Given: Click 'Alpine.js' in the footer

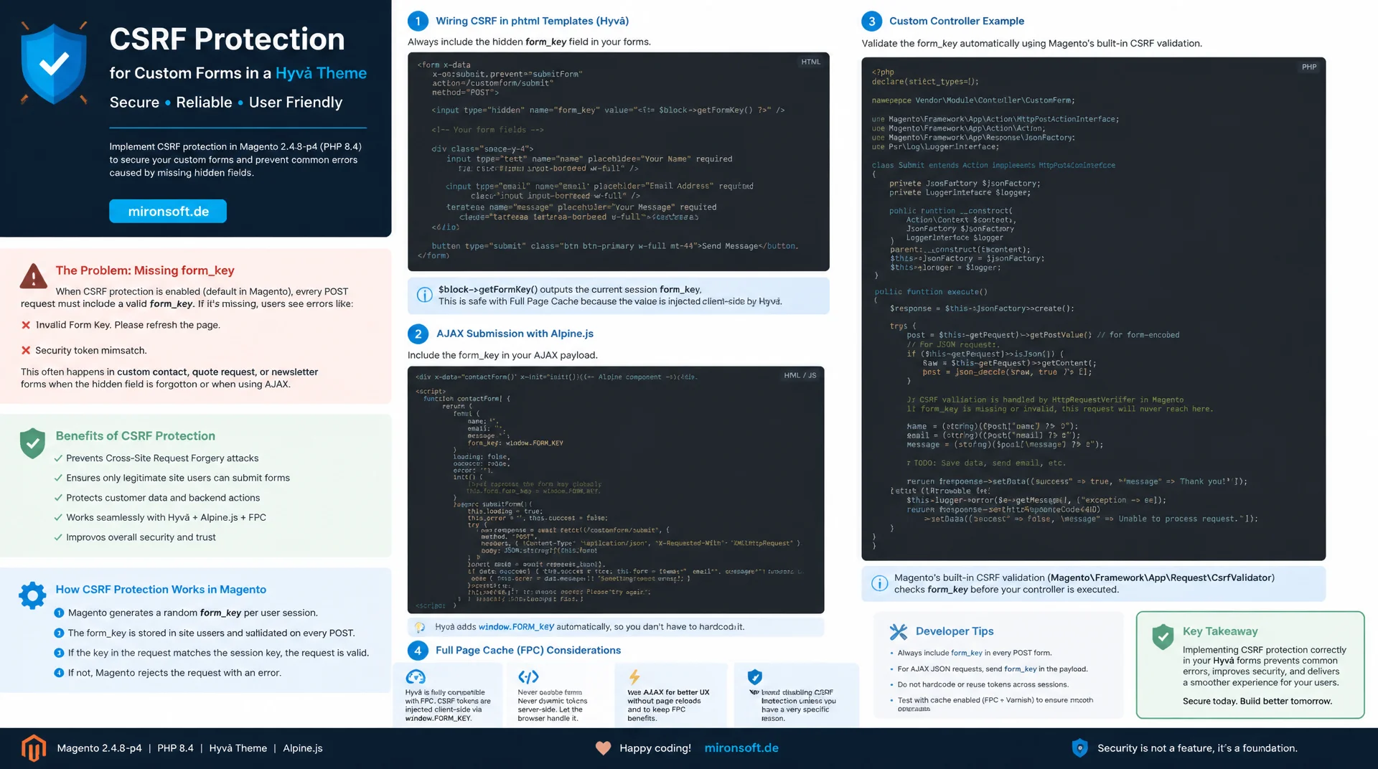Looking at the screenshot, I should coord(303,748).
